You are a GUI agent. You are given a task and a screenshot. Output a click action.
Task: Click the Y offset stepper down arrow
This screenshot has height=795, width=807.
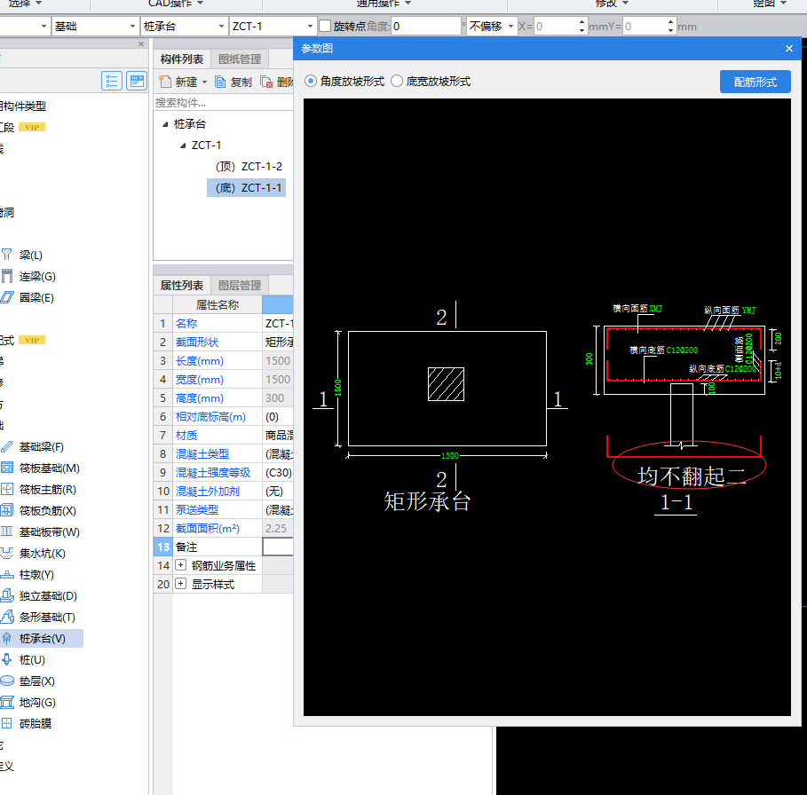click(670, 30)
